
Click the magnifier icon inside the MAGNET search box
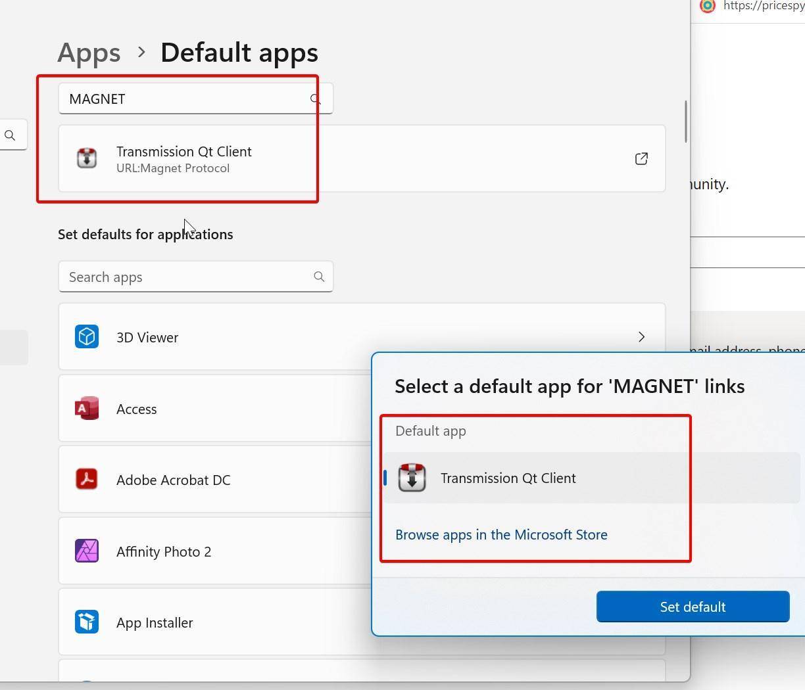pos(315,99)
